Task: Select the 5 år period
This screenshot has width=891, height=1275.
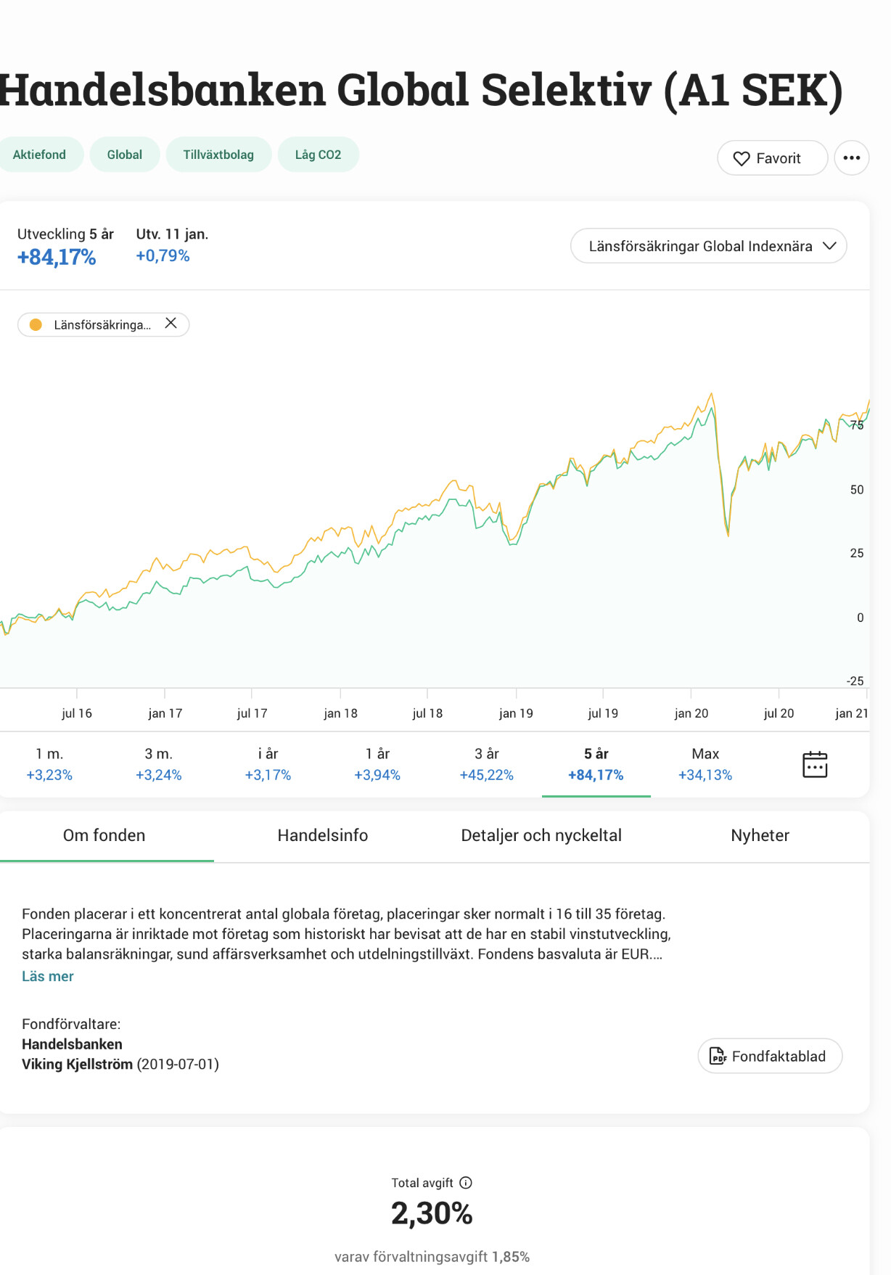Action: pyautogui.click(x=596, y=764)
